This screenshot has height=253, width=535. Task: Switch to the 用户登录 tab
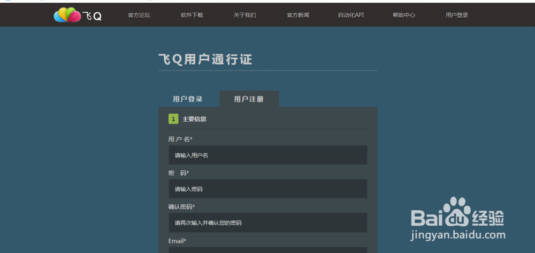click(x=188, y=99)
